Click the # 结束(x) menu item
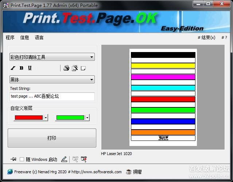 point(206,37)
